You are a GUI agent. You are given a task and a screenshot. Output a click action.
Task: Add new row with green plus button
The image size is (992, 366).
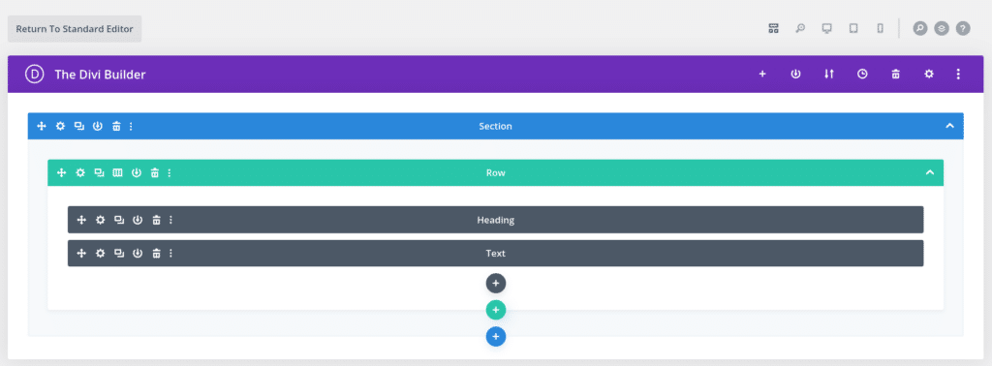(x=496, y=311)
